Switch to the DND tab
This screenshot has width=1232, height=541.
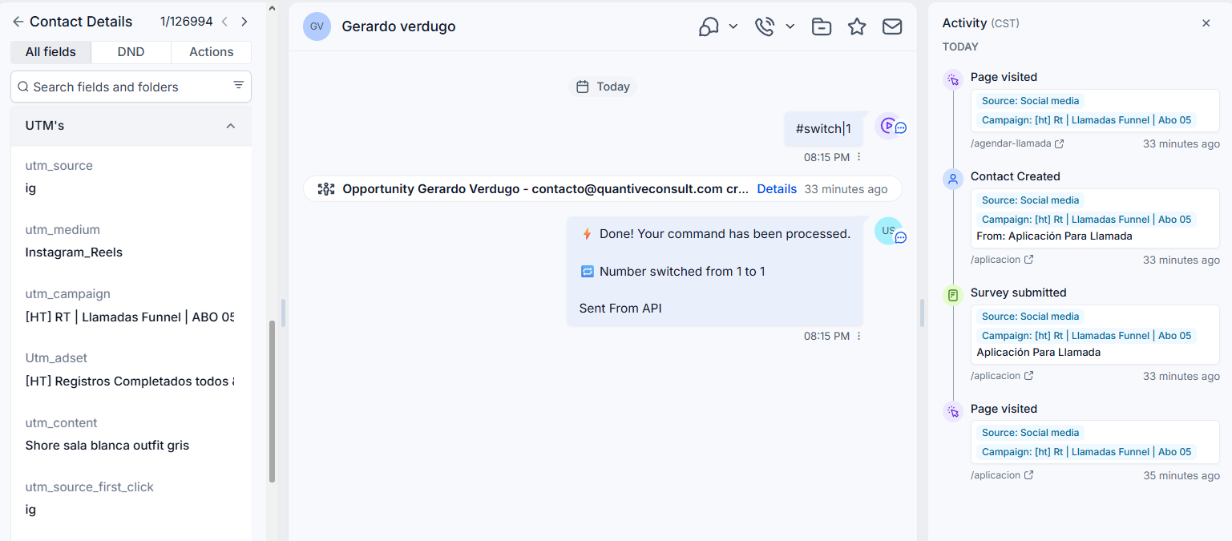(x=131, y=52)
